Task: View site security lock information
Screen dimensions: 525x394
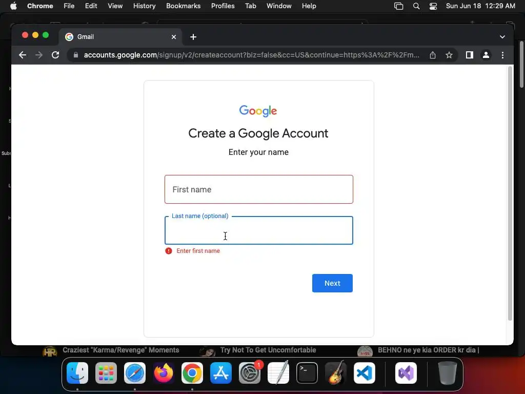Action: click(x=76, y=55)
